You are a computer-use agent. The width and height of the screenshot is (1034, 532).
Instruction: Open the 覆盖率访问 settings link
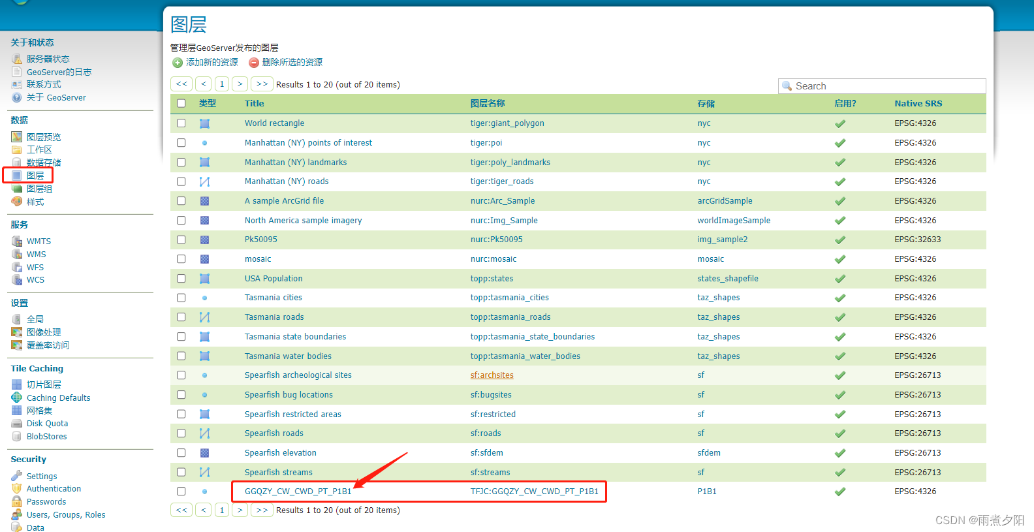[48, 345]
